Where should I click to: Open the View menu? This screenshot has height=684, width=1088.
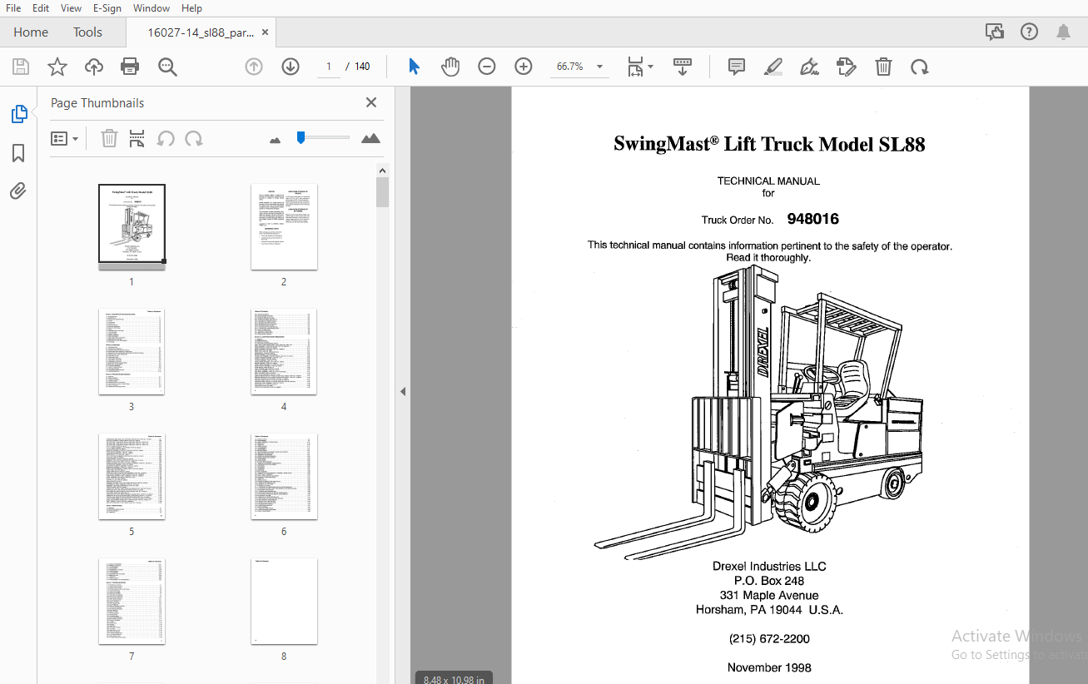coord(72,7)
